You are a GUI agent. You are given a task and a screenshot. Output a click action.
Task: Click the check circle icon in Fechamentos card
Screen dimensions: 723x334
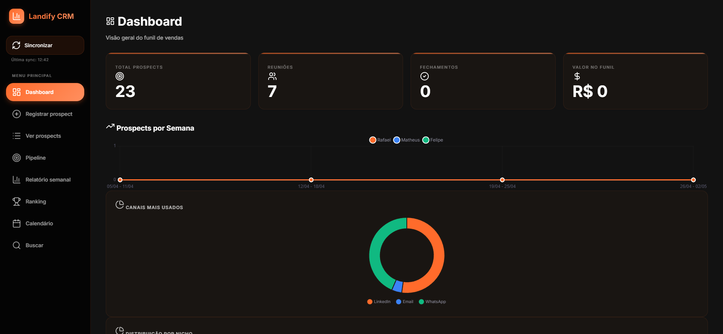tap(425, 76)
